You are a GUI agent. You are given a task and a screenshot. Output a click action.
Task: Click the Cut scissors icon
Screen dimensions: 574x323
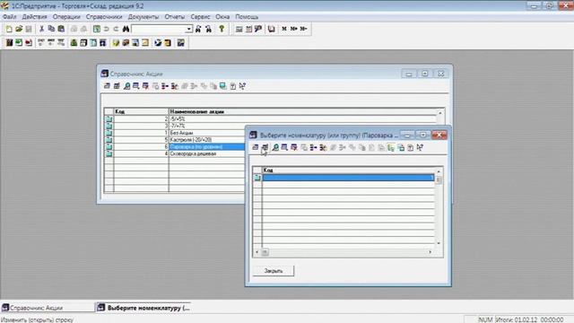pos(42,29)
